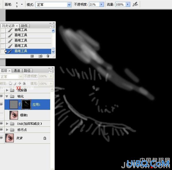Collapse the 锐化 layer group
The width and height of the screenshot is (172, 170).
pos(7,96)
